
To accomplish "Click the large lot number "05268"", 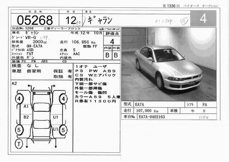I will tap(35, 20).
